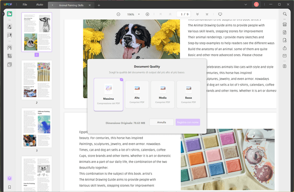Add a new tab with plus
Viewport: 294px width, 192px height.
[99, 5]
